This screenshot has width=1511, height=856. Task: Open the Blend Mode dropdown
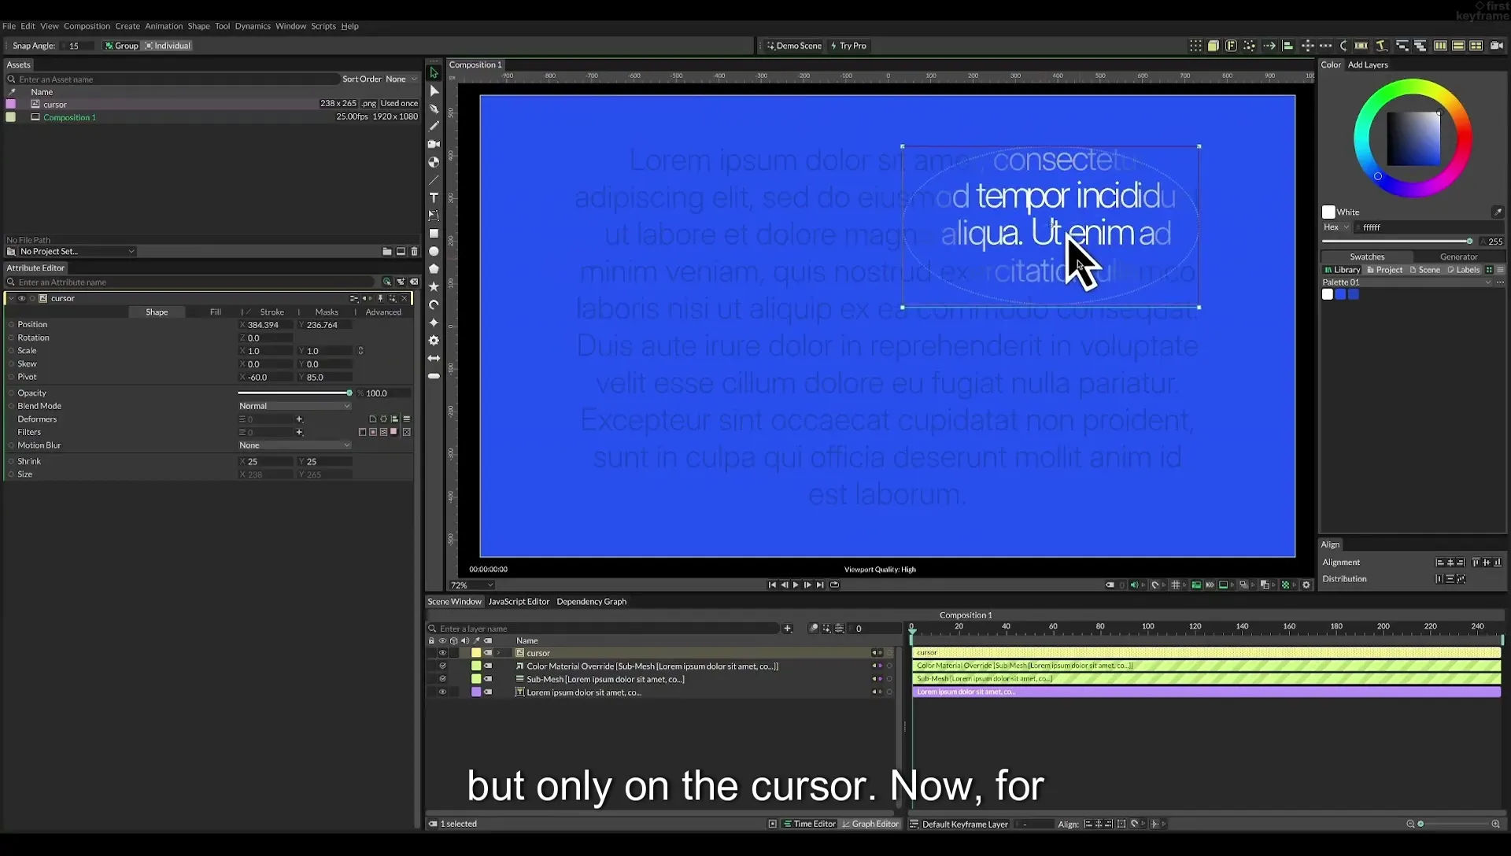pos(294,406)
